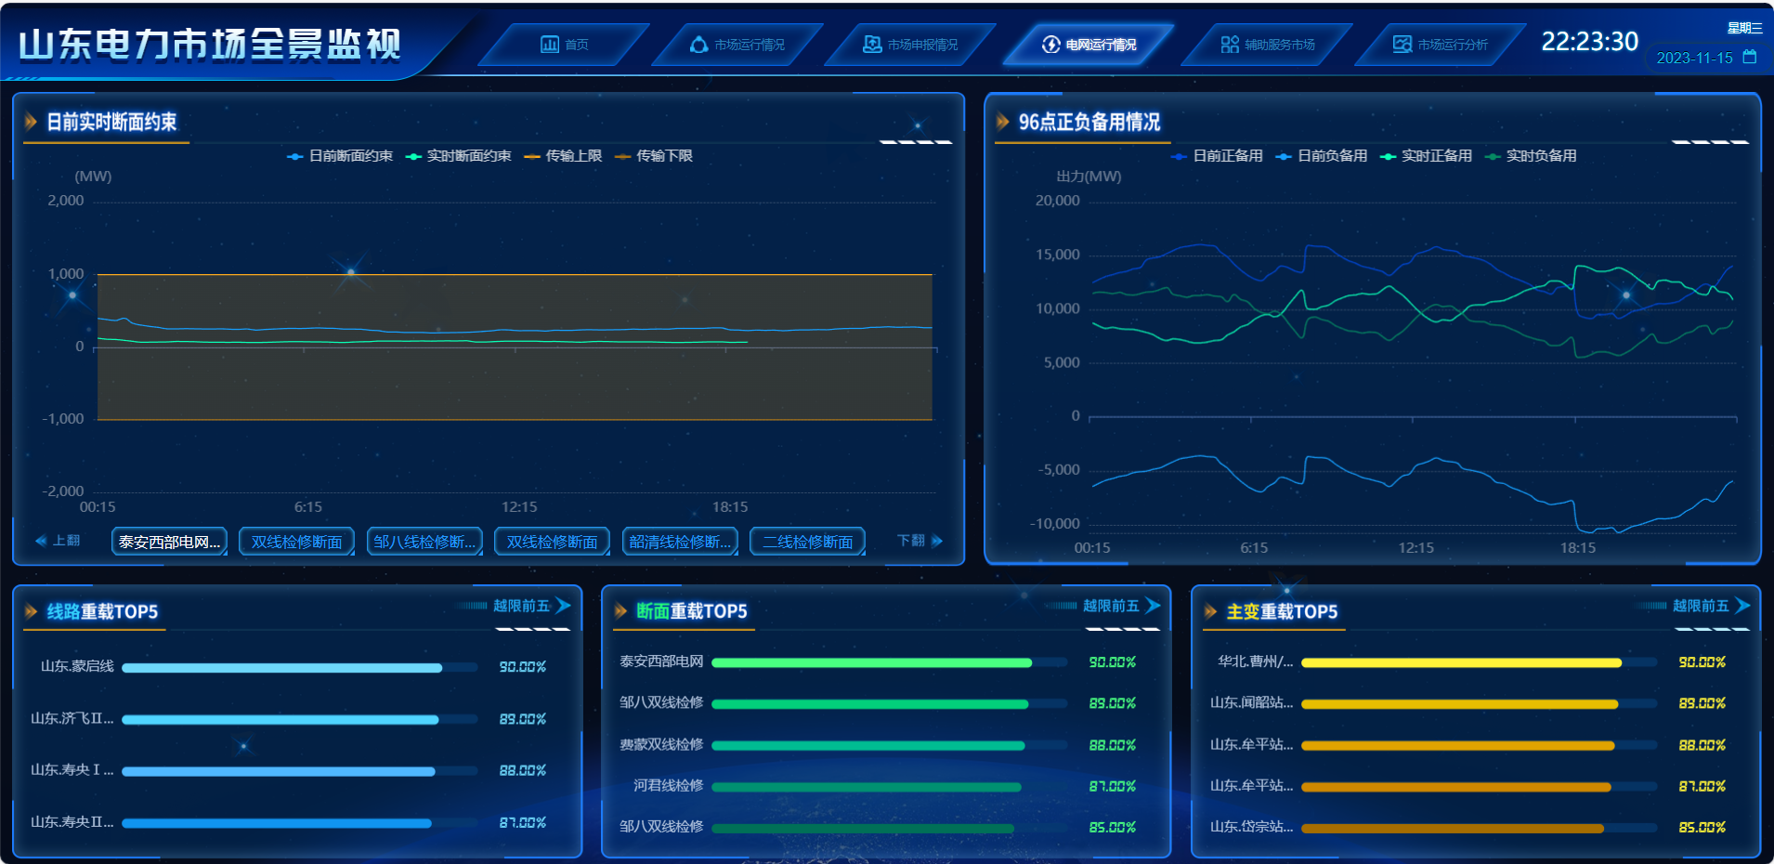
Task: Click 费蒙双线检修 section row label
Action: [x=661, y=744]
